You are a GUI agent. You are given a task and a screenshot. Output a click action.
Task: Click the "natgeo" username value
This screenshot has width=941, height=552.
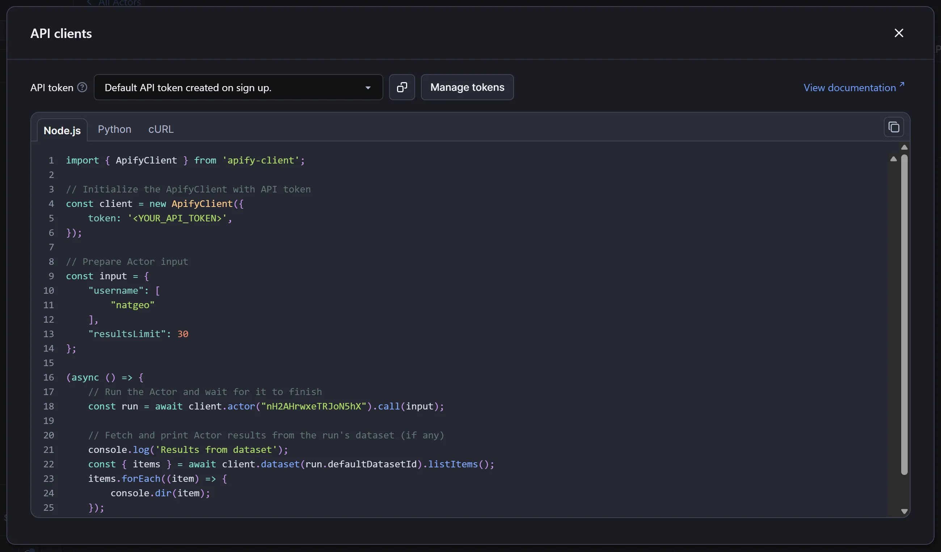click(132, 305)
